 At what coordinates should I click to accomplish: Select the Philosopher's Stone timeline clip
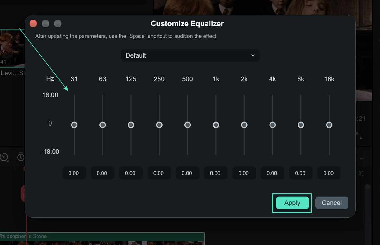click(x=102, y=239)
